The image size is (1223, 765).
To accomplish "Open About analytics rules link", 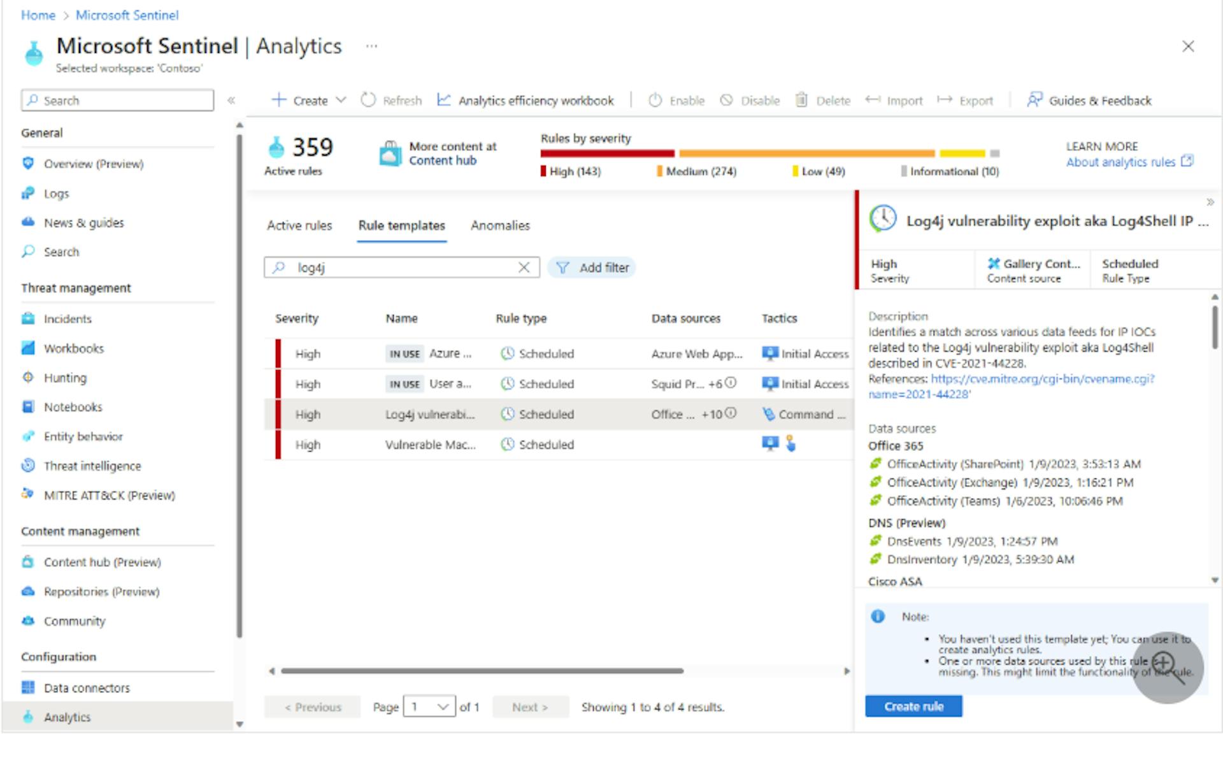I will tap(1121, 162).
